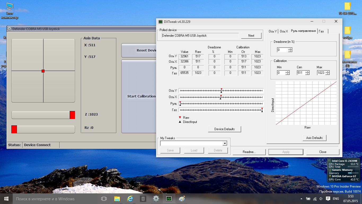Click the Close button in DXTweak
The image size is (362, 204).
click(323, 152)
